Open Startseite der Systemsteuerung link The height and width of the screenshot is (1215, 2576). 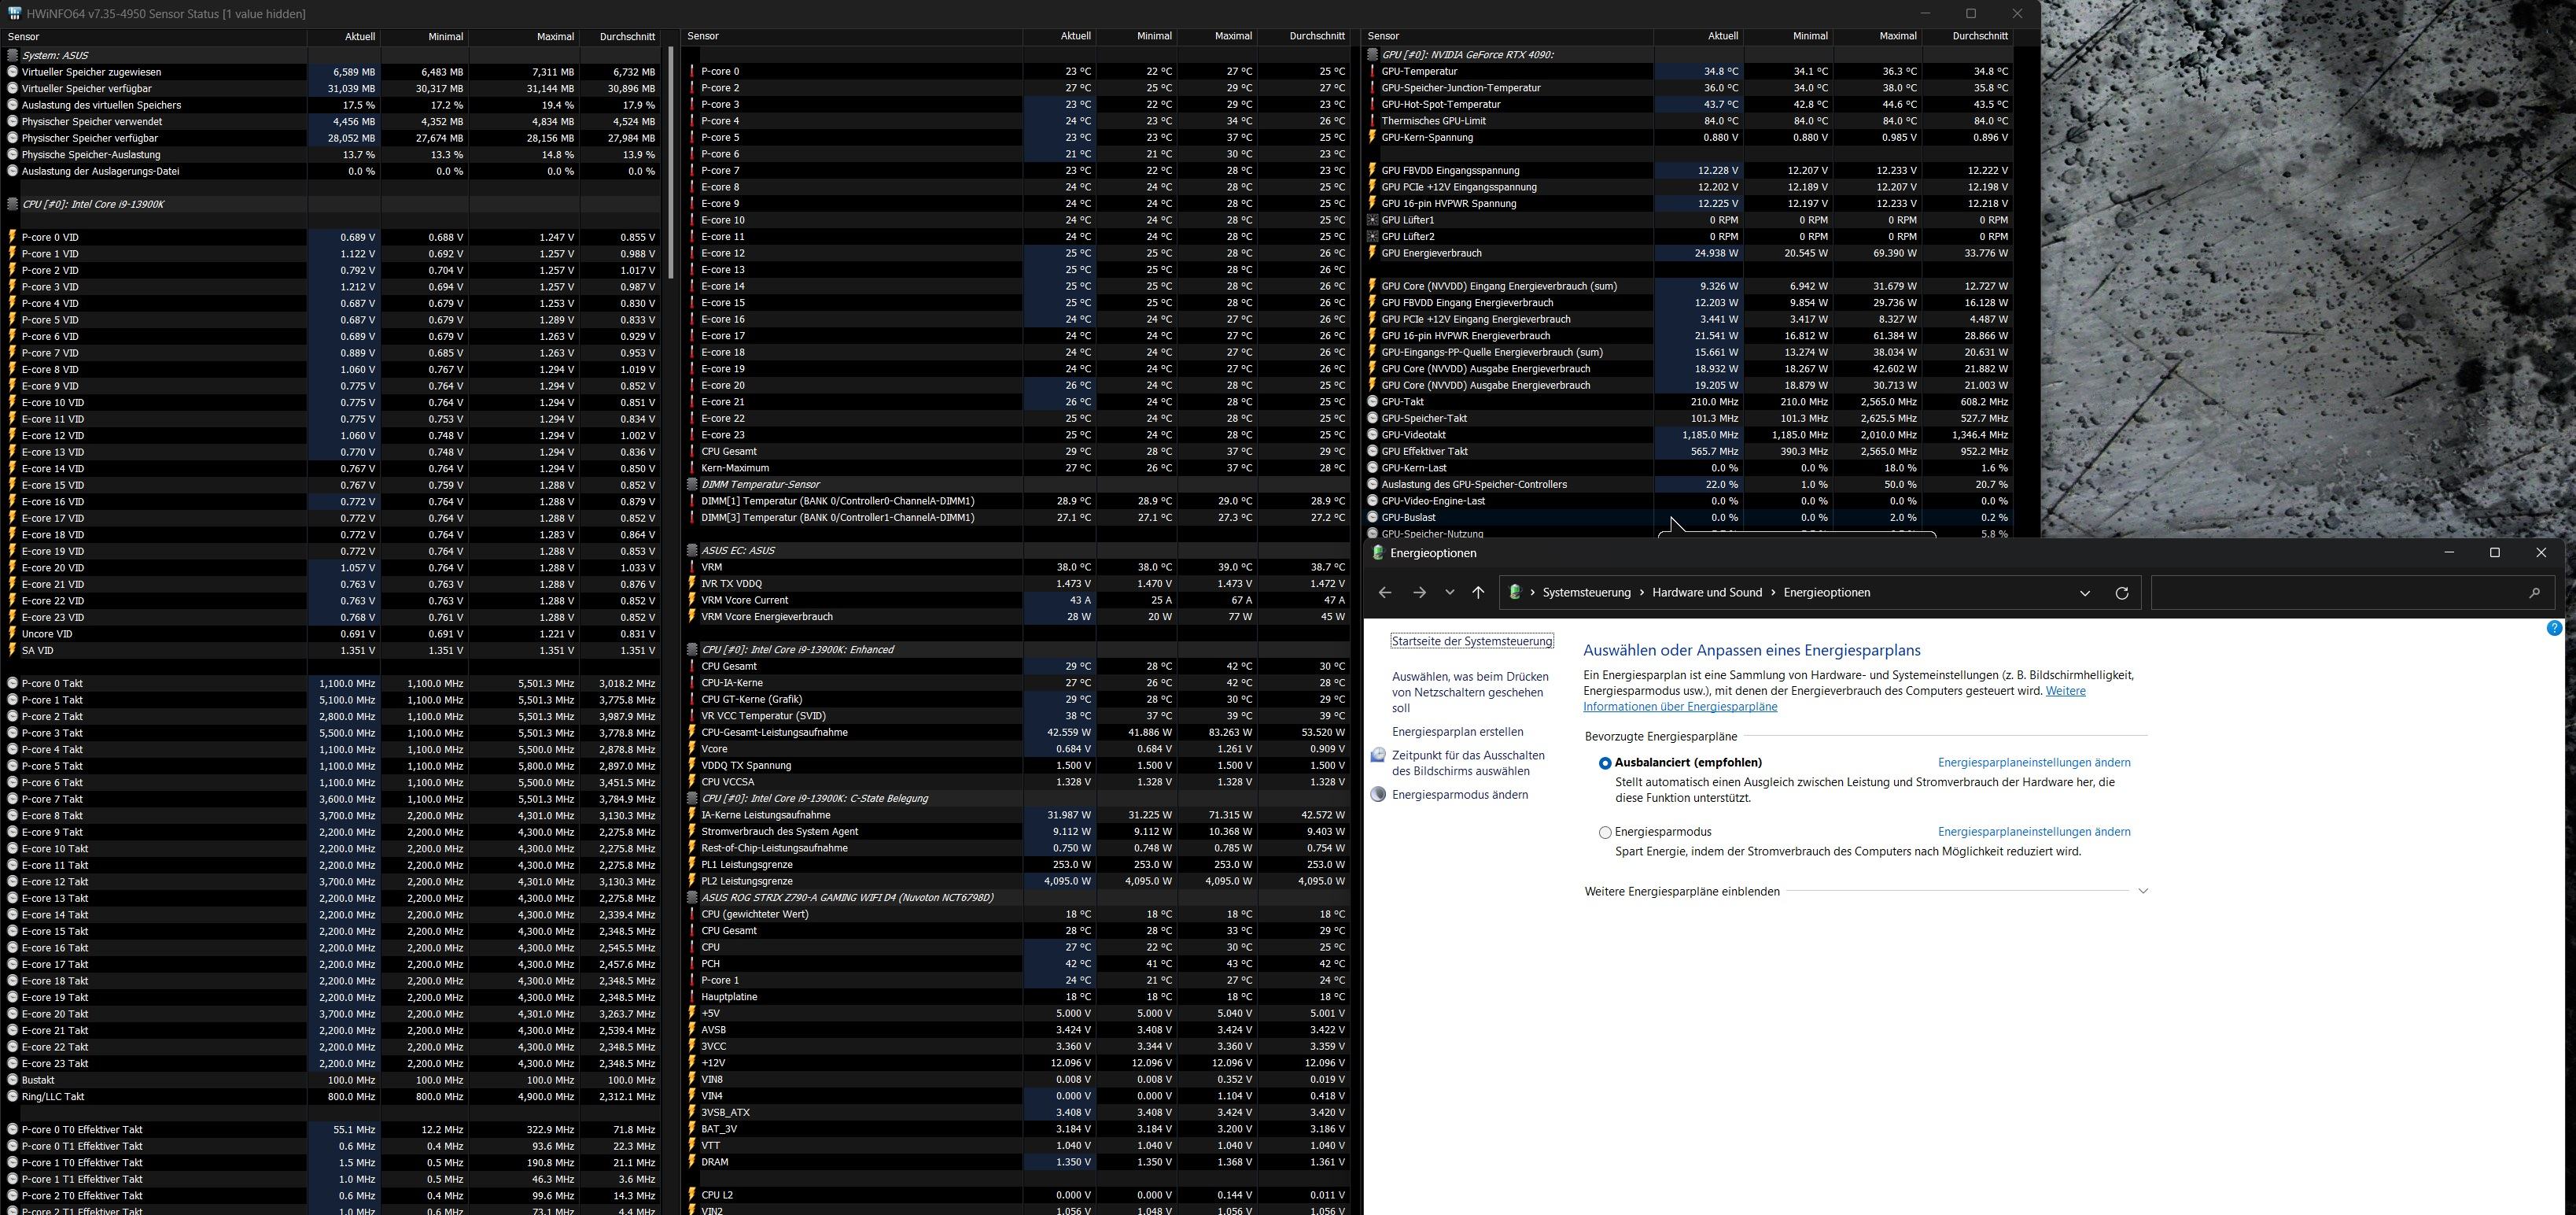(x=1472, y=641)
